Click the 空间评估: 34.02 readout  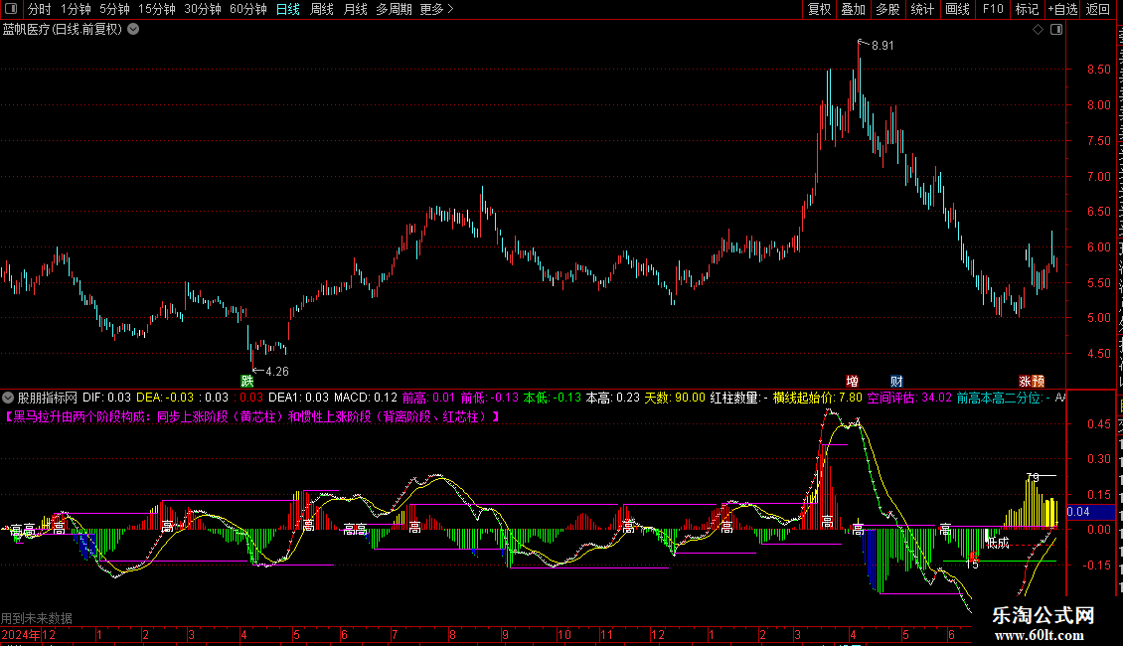(909, 398)
